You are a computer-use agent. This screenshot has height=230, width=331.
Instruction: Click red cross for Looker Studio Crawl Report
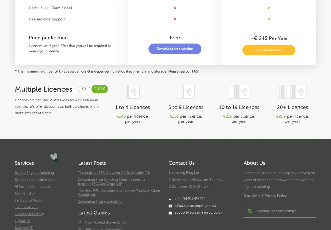click(175, 8)
